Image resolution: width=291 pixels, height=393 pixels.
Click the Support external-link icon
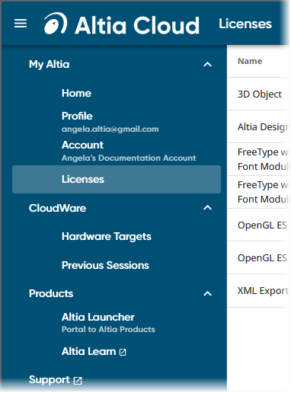pyautogui.click(x=78, y=380)
